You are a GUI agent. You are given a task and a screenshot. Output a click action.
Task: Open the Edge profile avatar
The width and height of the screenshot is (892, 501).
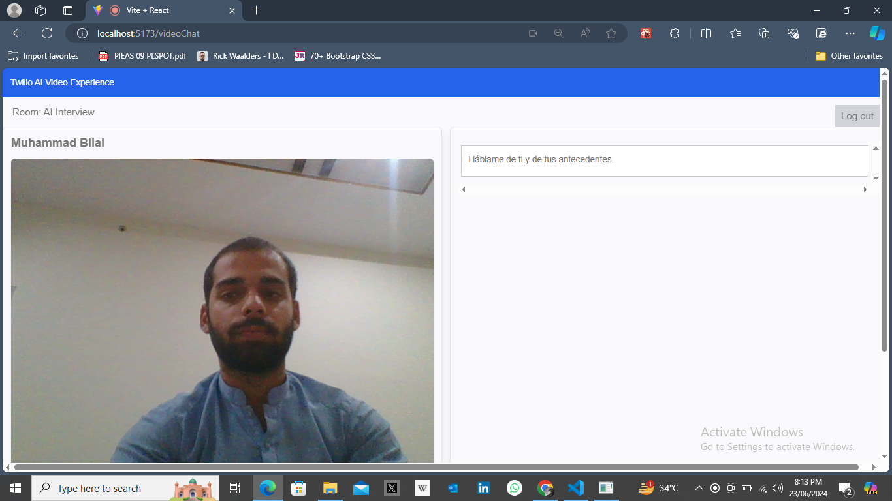[x=14, y=10]
